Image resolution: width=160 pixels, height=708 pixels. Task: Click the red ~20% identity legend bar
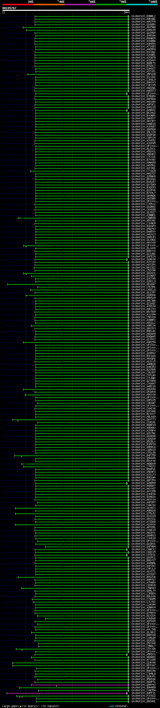(x=18, y=5)
